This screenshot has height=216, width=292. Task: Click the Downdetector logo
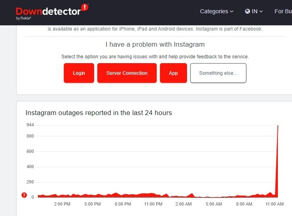[x=48, y=11]
